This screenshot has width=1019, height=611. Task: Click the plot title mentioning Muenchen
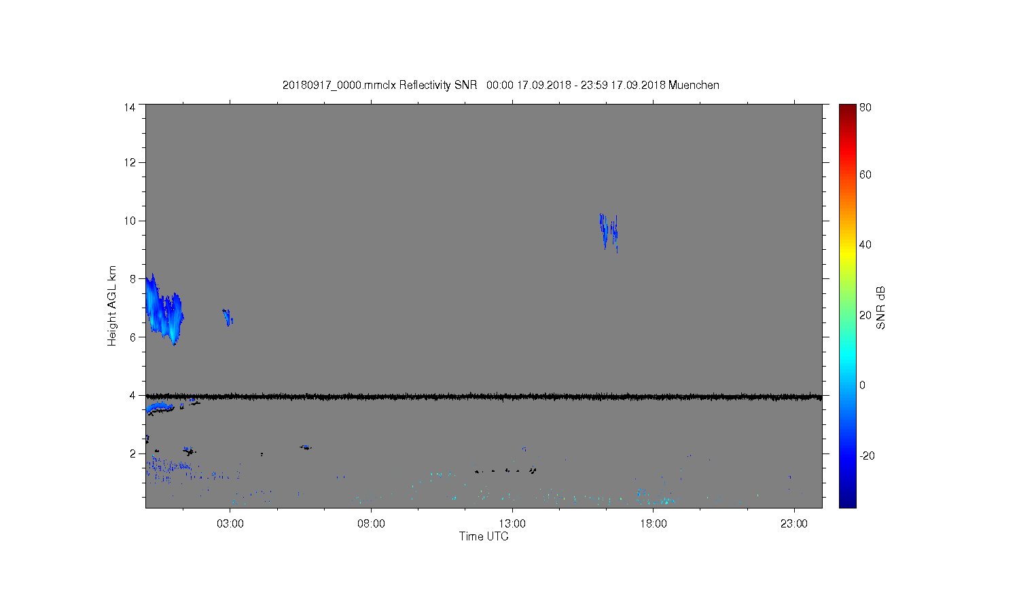tap(501, 85)
